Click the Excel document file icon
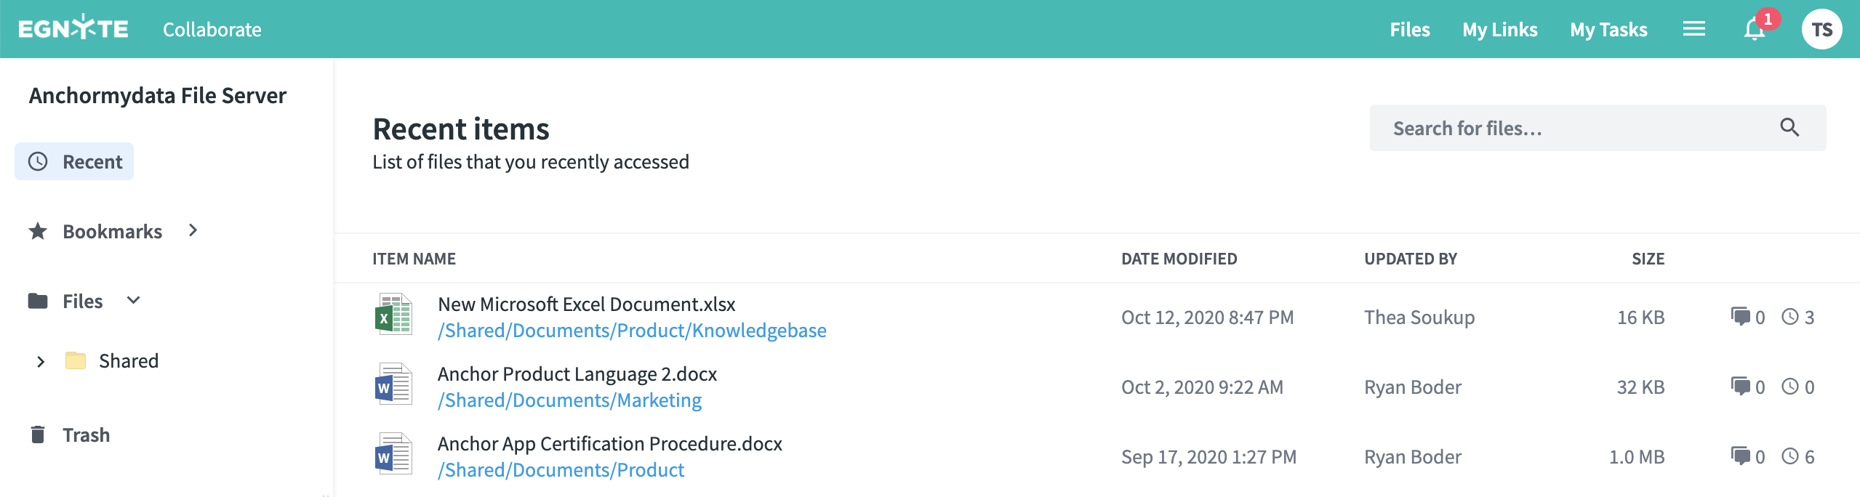 393,315
